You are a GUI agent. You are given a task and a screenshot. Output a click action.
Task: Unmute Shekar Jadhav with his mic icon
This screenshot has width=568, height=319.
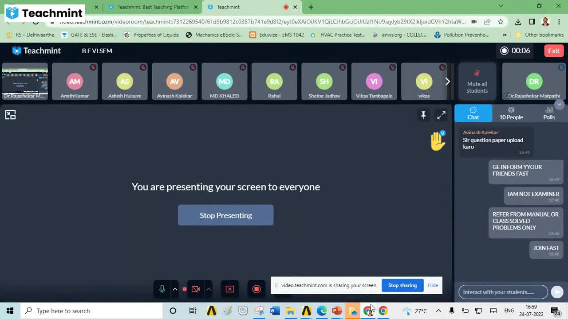tap(342, 67)
